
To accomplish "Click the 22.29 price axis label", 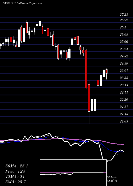I will [124, 99].
